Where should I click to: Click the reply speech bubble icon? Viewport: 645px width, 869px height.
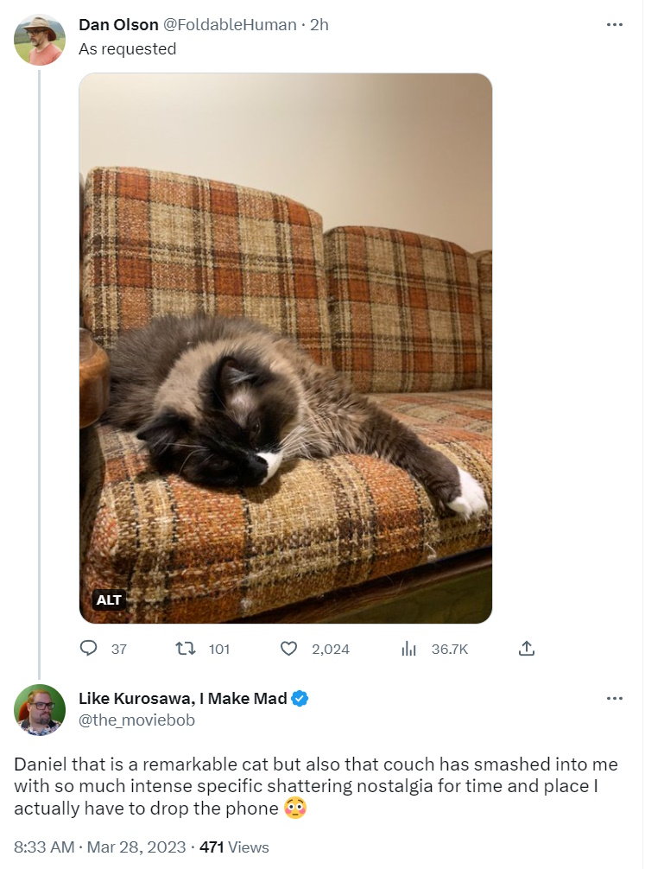(89, 648)
